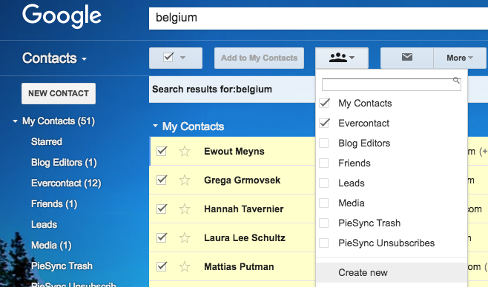The height and width of the screenshot is (287, 488).
Task: Star the Grega Grmovsek contact
Action: [x=185, y=180]
